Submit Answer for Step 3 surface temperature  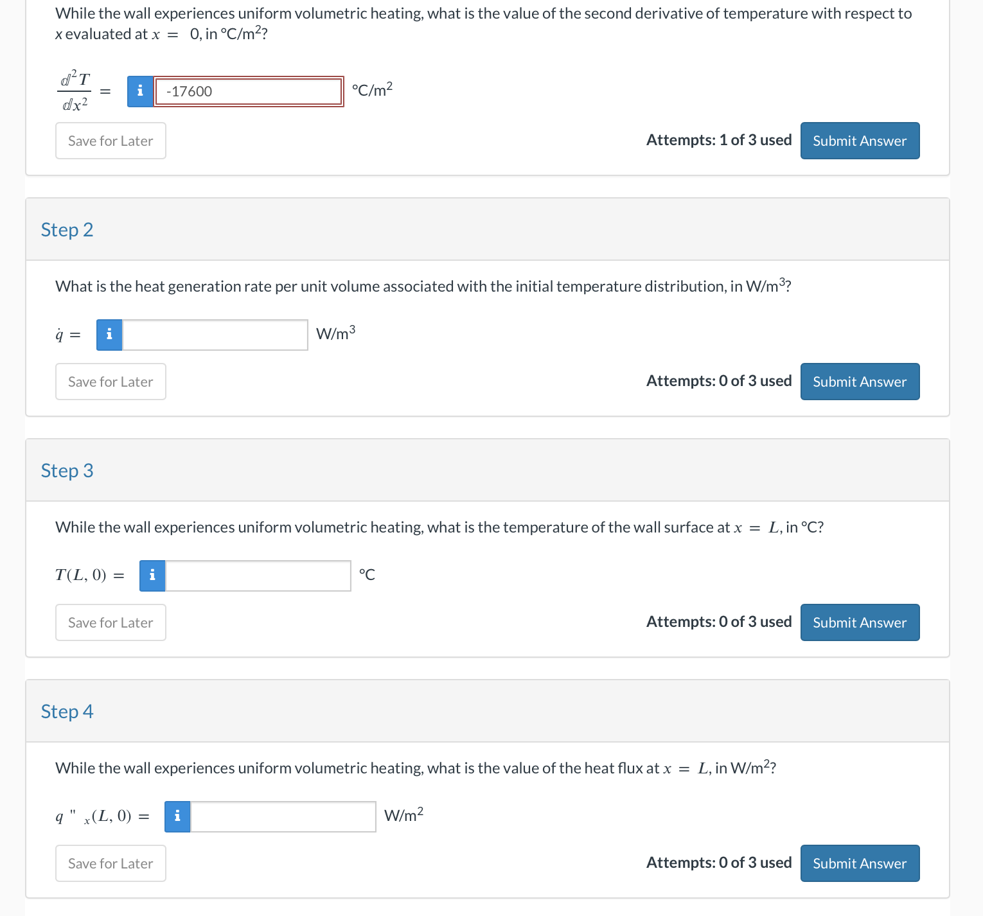[x=860, y=622]
